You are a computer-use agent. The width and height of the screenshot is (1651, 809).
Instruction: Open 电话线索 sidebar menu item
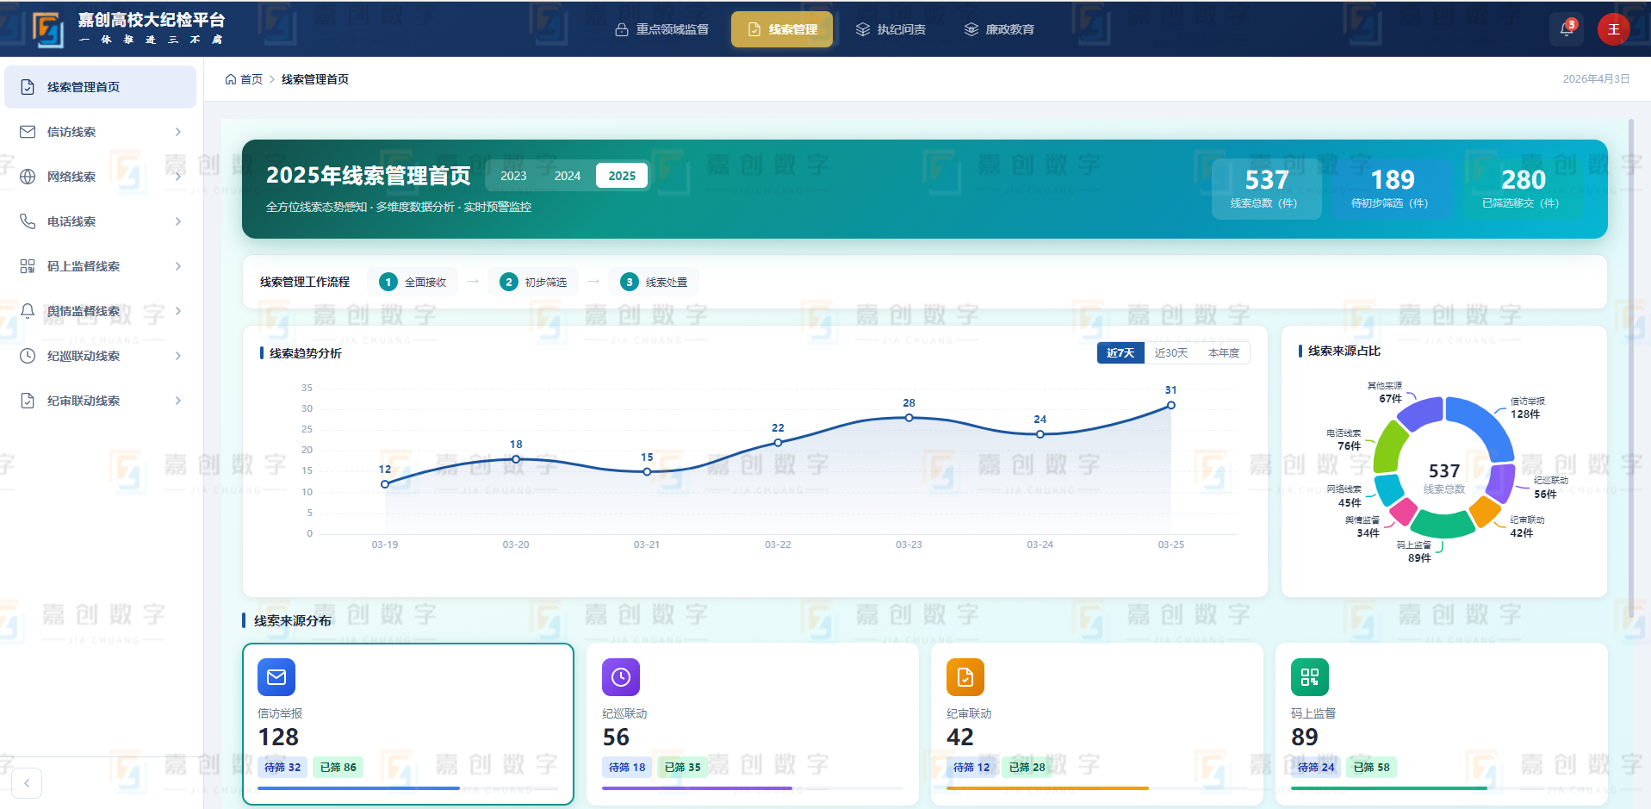(x=101, y=221)
